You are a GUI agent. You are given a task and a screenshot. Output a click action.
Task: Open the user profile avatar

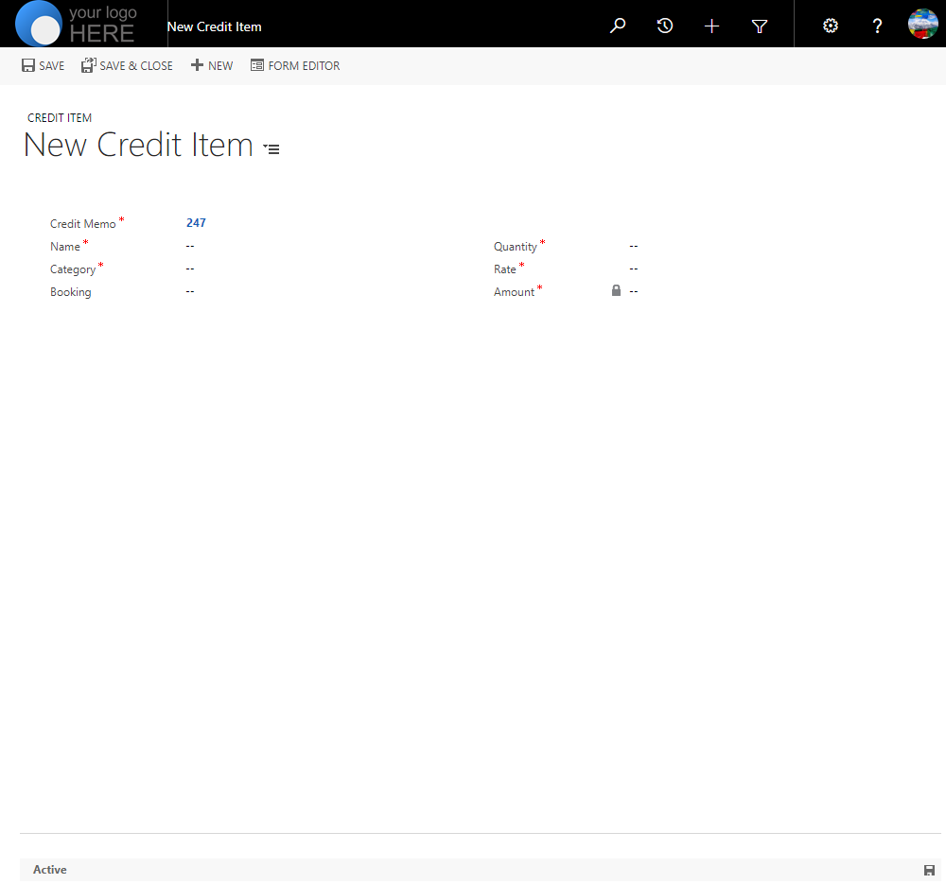(922, 24)
